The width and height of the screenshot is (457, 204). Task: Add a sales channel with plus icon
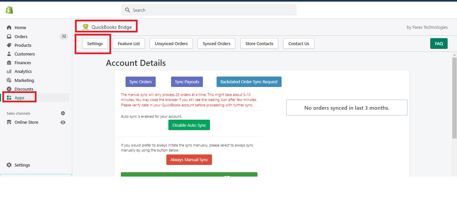(x=63, y=113)
